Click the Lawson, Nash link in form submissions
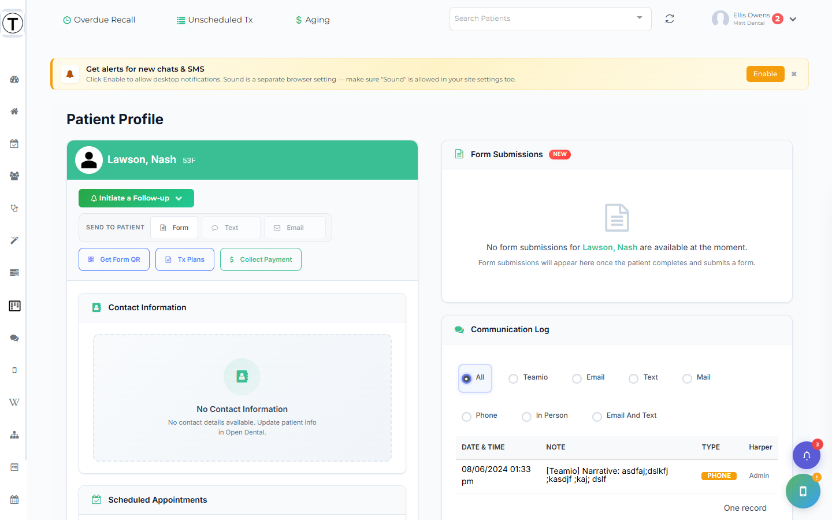 click(x=610, y=247)
